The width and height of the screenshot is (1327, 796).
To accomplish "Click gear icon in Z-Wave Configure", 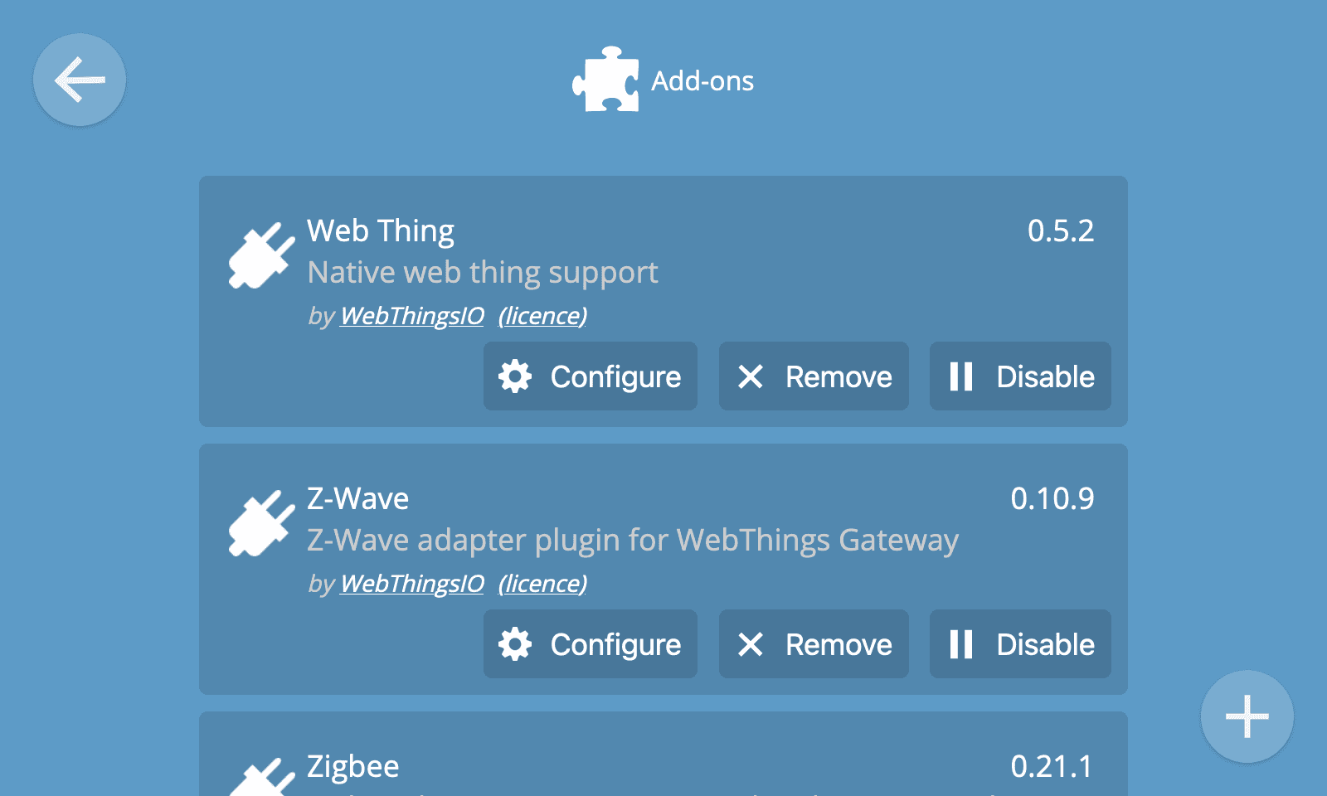I will [x=515, y=644].
